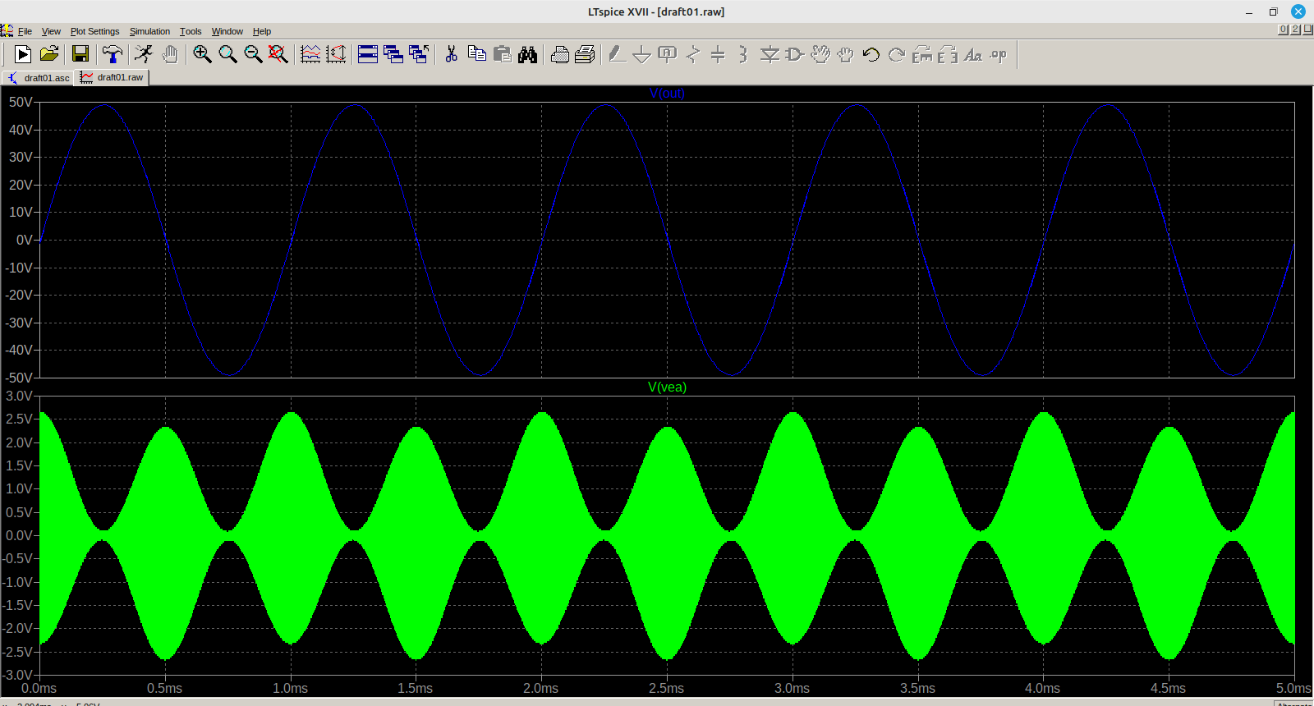Click the Copy icon
This screenshot has width=1314, height=706.
click(x=476, y=54)
